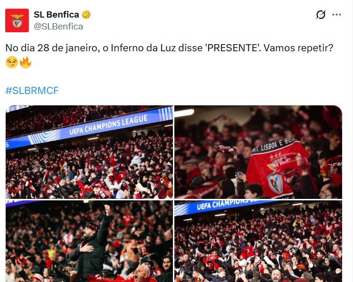This screenshot has height=282, width=353.
Task: Click the smirking face emoji
Action: [12, 62]
